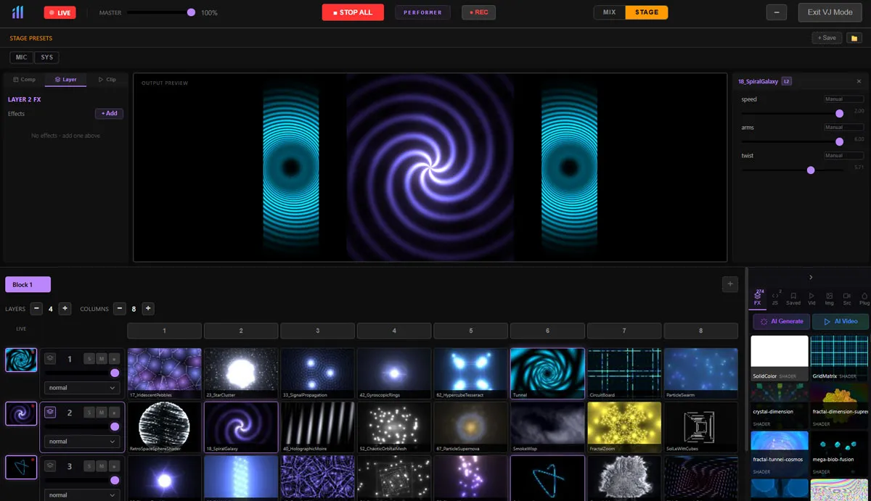Switch to the Img library icon tab

[829, 299]
